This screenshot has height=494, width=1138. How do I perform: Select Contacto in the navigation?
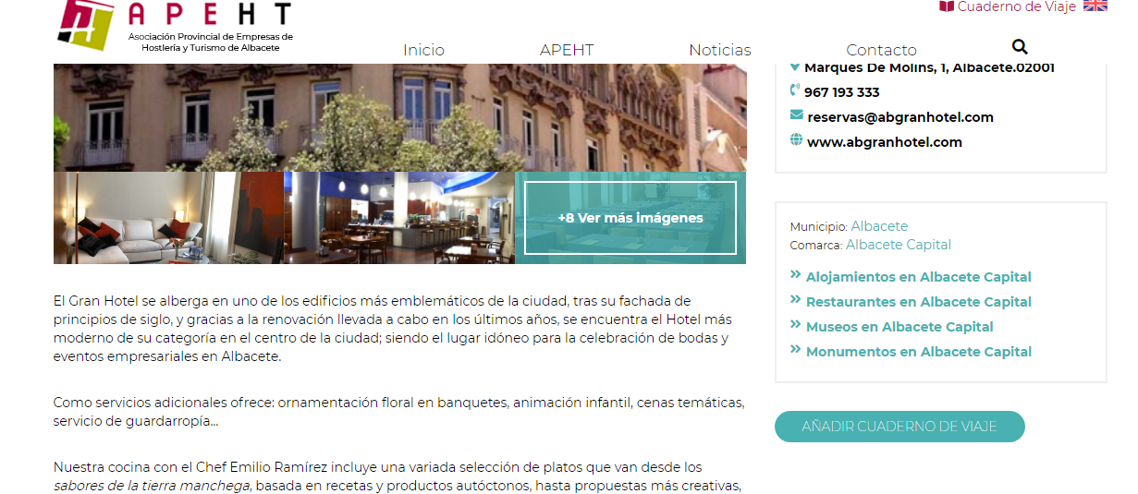[x=881, y=50]
